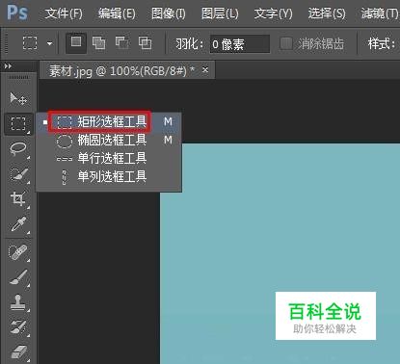Toggle the 消除锯齿 anti-alias checkbox
400x364 pixels.
pos(286,43)
